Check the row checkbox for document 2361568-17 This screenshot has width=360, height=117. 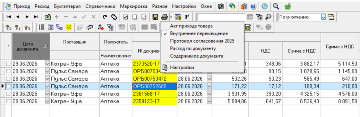[9, 94]
